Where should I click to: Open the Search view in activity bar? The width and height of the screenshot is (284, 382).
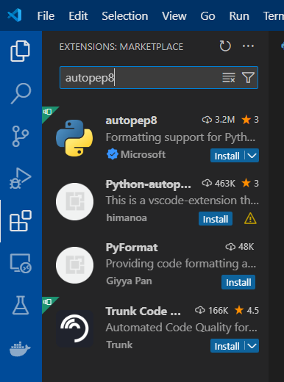pos(21,93)
